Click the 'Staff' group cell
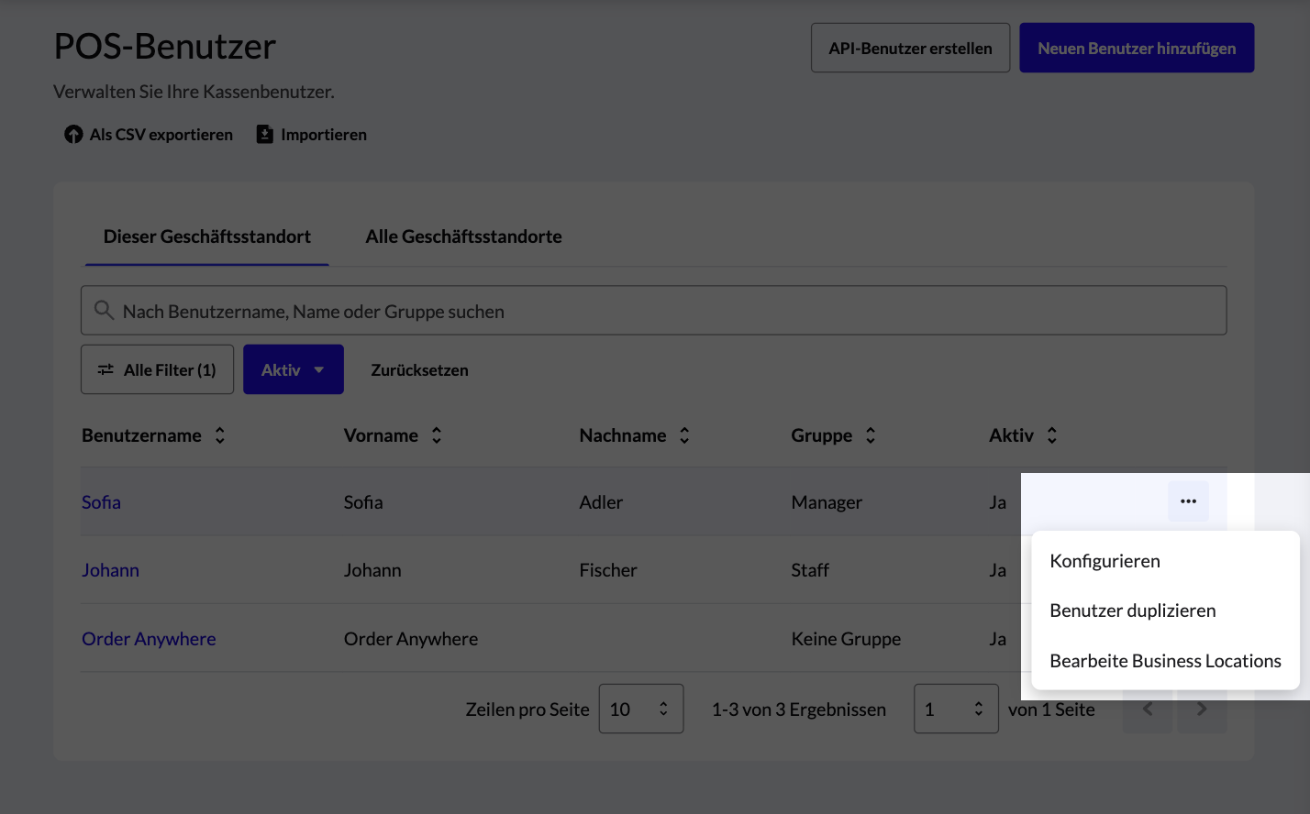Image resolution: width=1310 pixels, height=814 pixels. pos(810,570)
